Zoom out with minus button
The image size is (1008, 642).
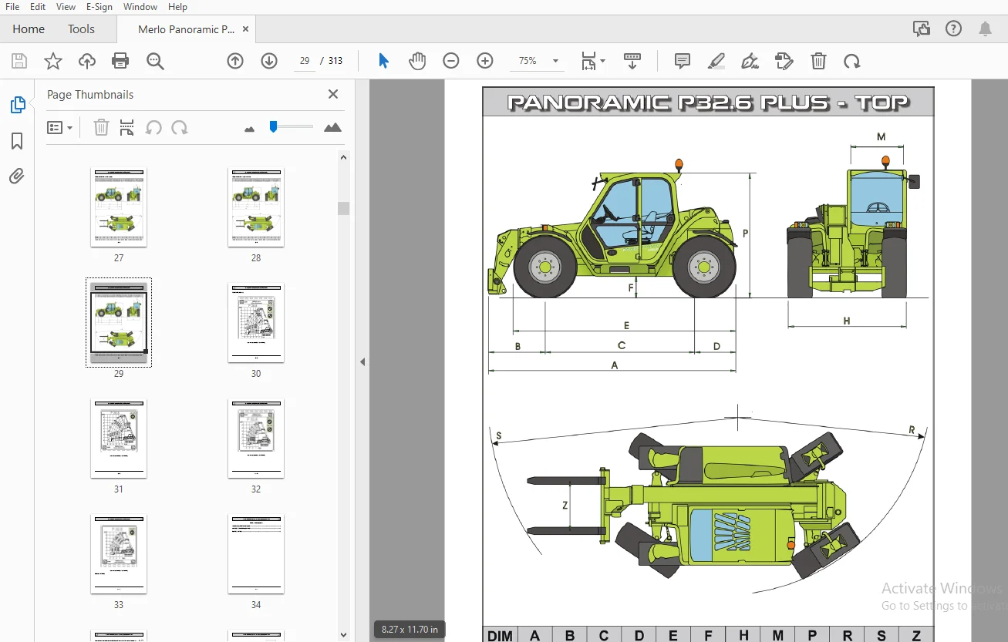click(451, 61)
